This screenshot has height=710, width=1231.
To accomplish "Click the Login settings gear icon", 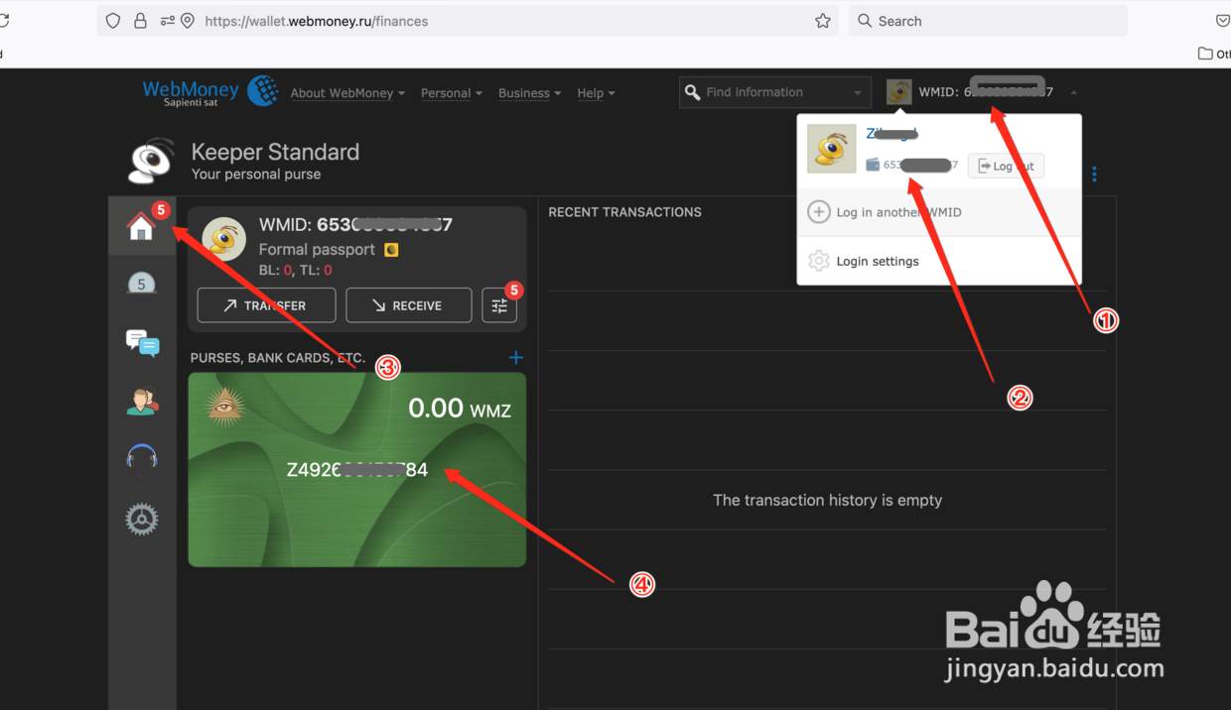I will [x=819, y=261].
